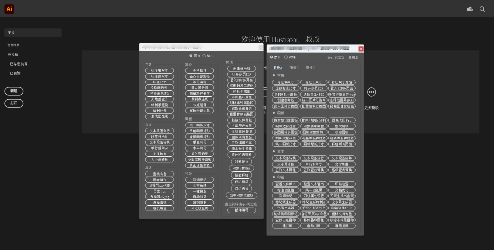This screenshot has height=250, width=494.
Task: Open more presets via the three-dot icon
Action: tap(371, 92)
